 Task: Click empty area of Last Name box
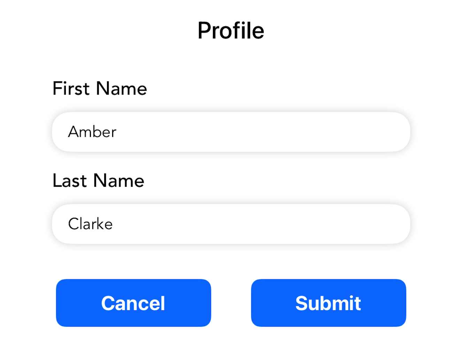[x=261, y=224]
